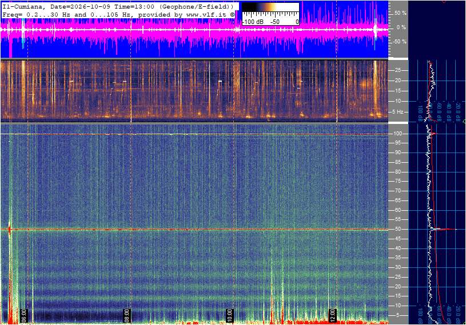Click the dB color scale gradient bar

(271, 7)
